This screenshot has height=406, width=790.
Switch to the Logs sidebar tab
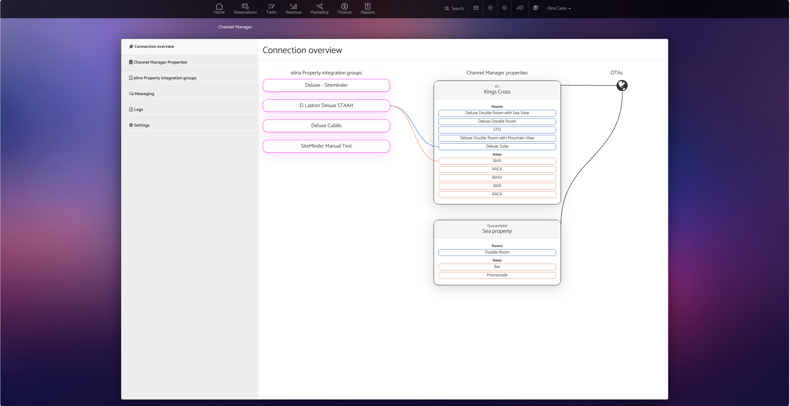click(x=138, y=110)
